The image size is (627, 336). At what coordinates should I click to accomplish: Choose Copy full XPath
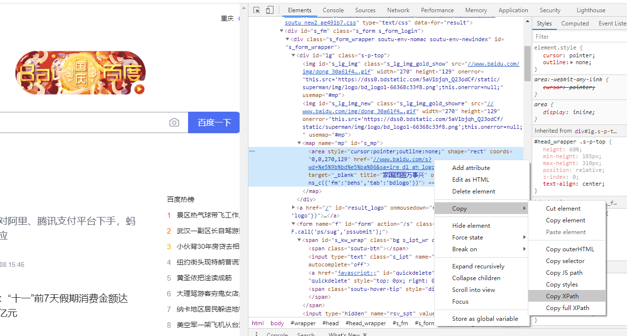pyautogui.click(x=567, y=308)
